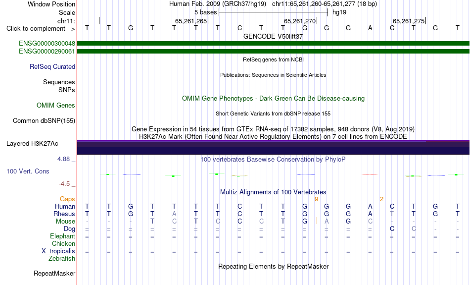Image resolution: width=470 pixels, height=285 pixels.
Task: Click the dark C base in the Dog row
Action: [x=392, y=229]
